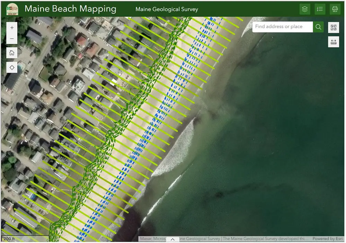Click the Maine Geological Survey logo
Viewport: 346px width, 243px height.
pos(12,9)
